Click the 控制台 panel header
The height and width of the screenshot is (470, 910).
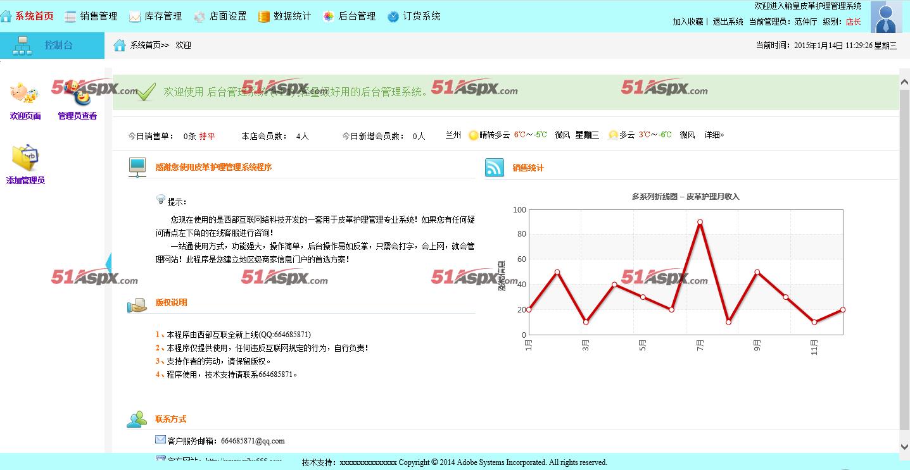(x=52, y=46)
